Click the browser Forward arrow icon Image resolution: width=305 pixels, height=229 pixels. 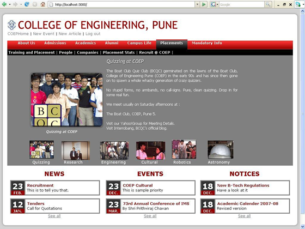click(15, 4)
